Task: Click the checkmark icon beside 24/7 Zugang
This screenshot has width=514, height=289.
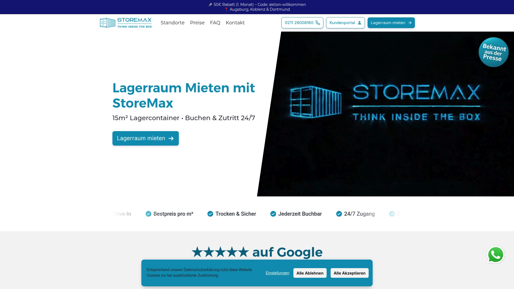Action: point(338,214)
